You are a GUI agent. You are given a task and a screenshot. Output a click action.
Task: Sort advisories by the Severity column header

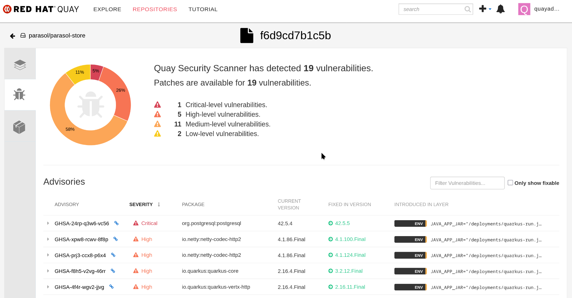point(141,205)
